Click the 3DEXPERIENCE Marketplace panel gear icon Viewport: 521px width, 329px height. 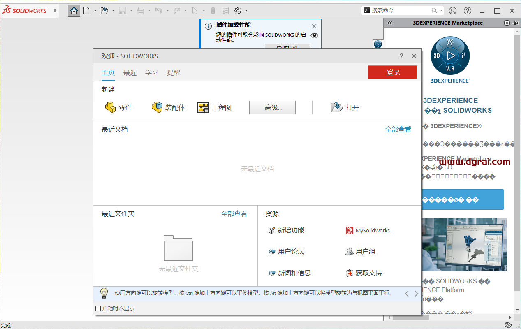click(507, 23)
